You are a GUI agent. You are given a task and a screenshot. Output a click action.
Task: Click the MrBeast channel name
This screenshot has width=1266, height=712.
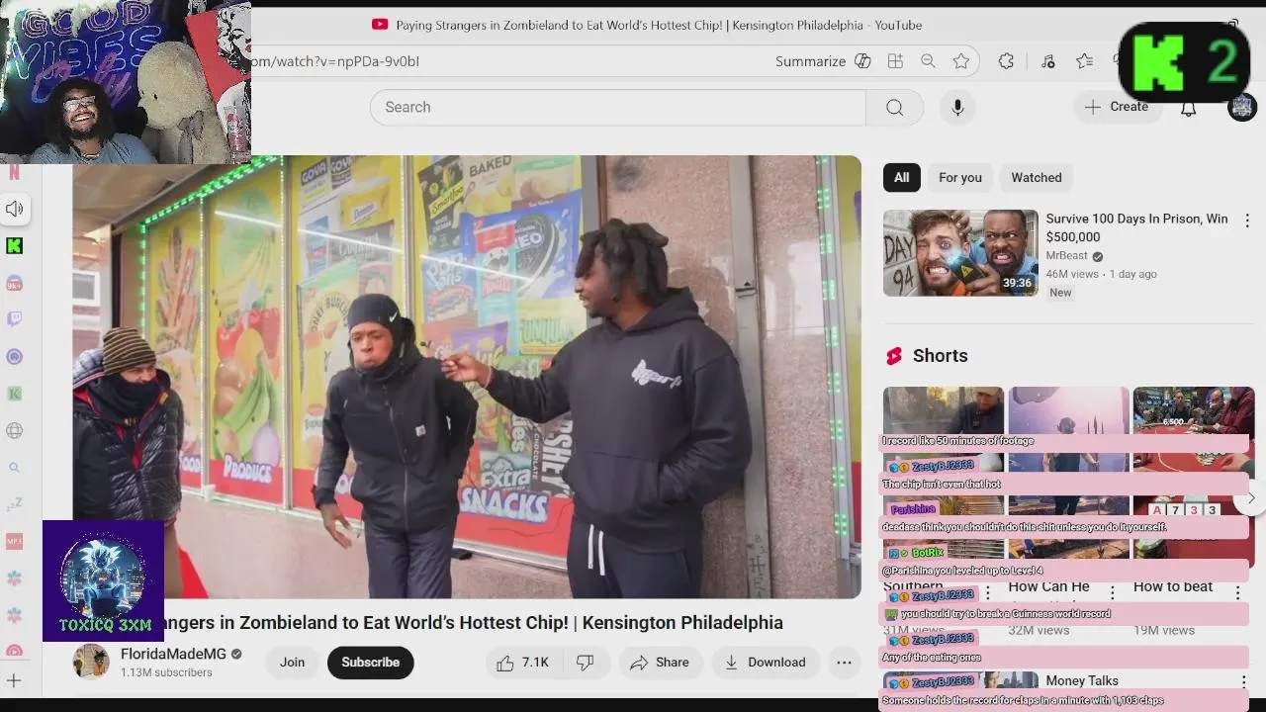(x=1066, y=256)
